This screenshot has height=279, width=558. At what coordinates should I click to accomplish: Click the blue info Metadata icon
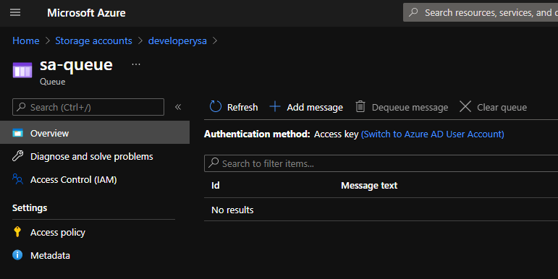(x=17, y=255)
